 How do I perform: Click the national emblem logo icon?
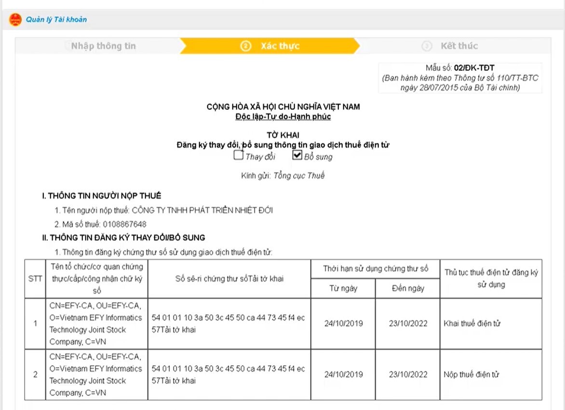[15, 19]
